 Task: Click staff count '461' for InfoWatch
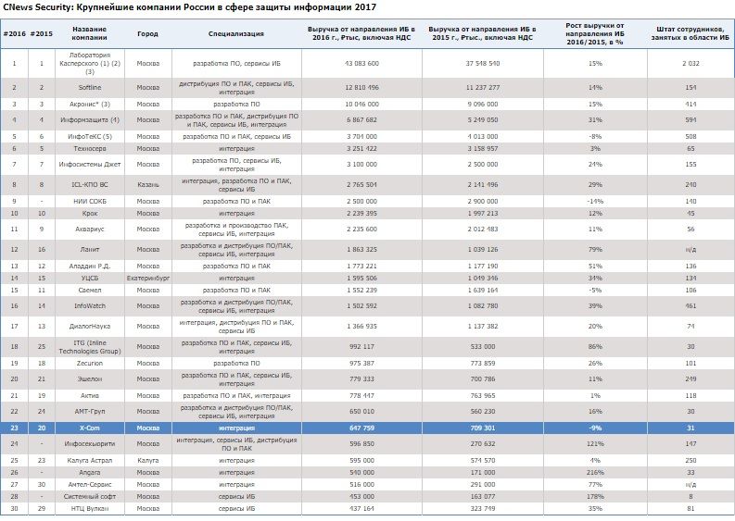(691, 305)
